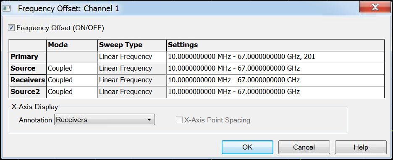Viewport: 393px width, 160px height.
Task: Click the Source2 row header
Action: [28, 92]
